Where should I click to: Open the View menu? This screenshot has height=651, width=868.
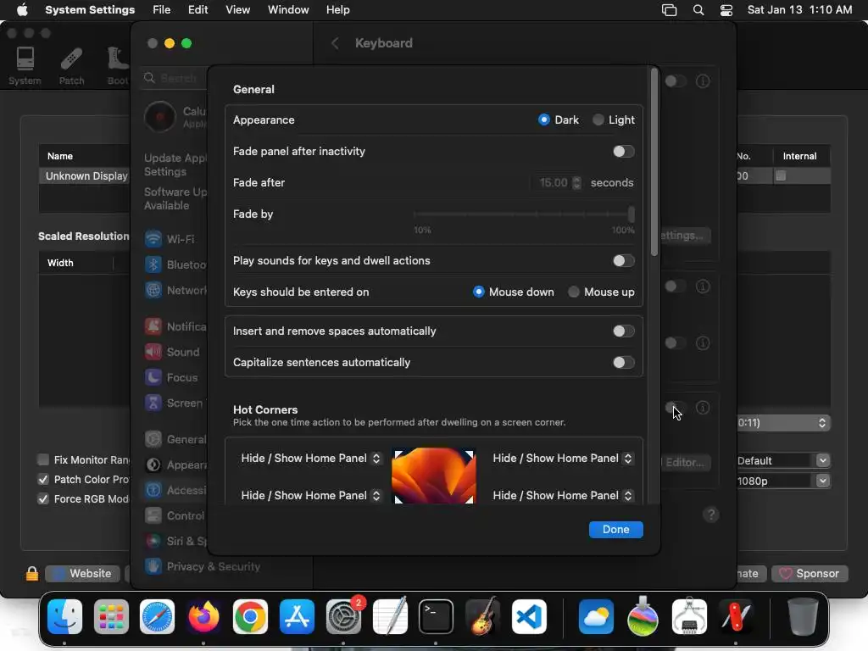[237, 10]
